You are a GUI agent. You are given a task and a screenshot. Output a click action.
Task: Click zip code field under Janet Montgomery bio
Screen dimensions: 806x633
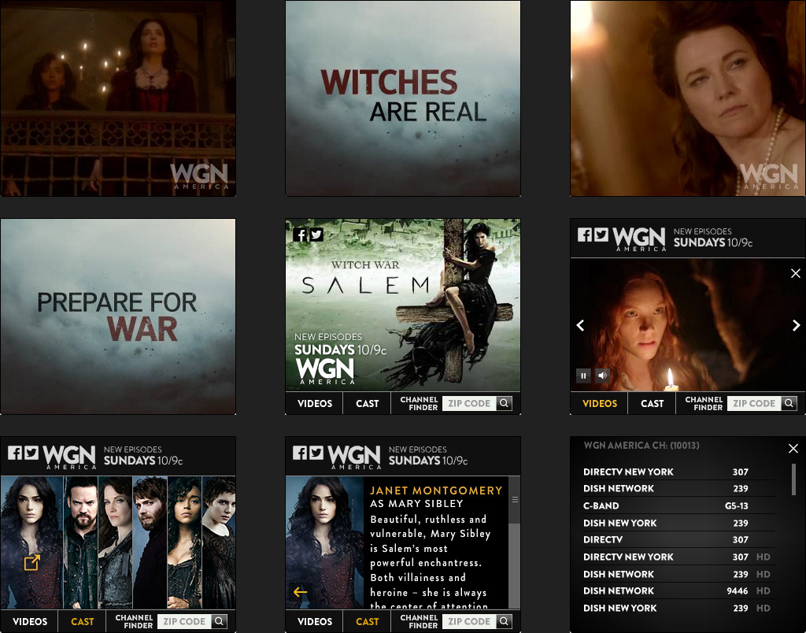468,621
